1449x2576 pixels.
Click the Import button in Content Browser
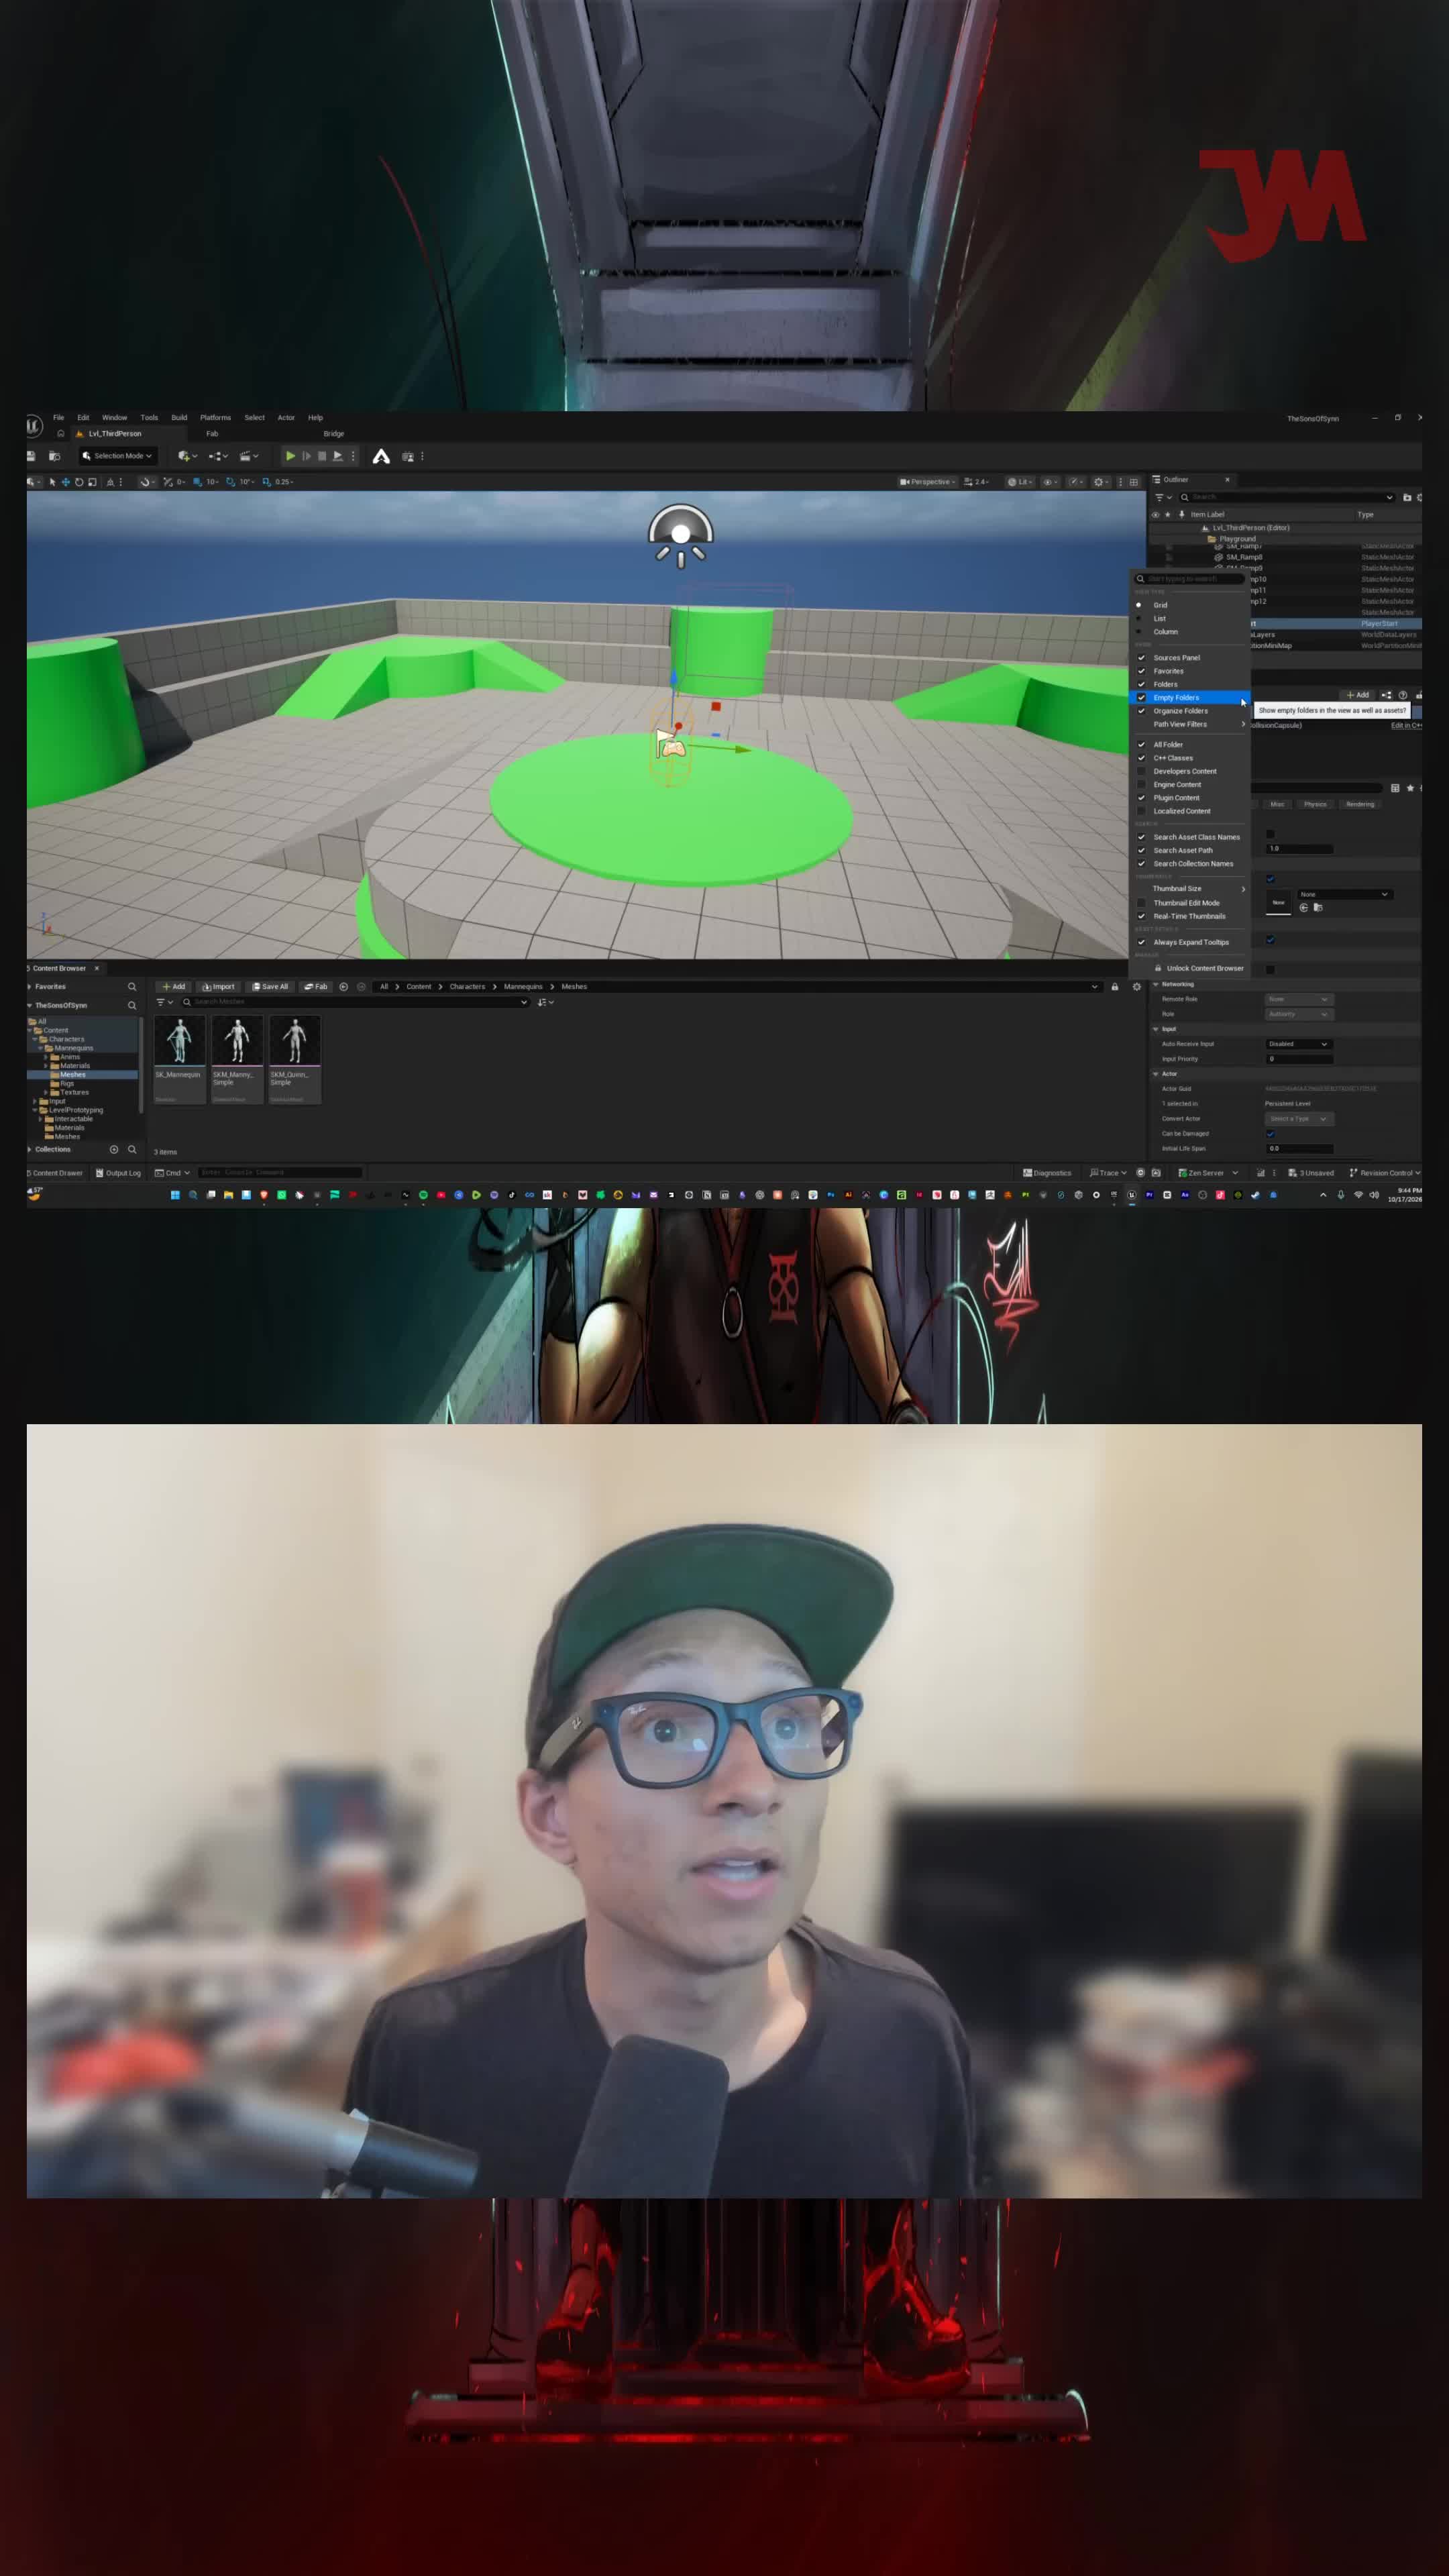point(218,987)
